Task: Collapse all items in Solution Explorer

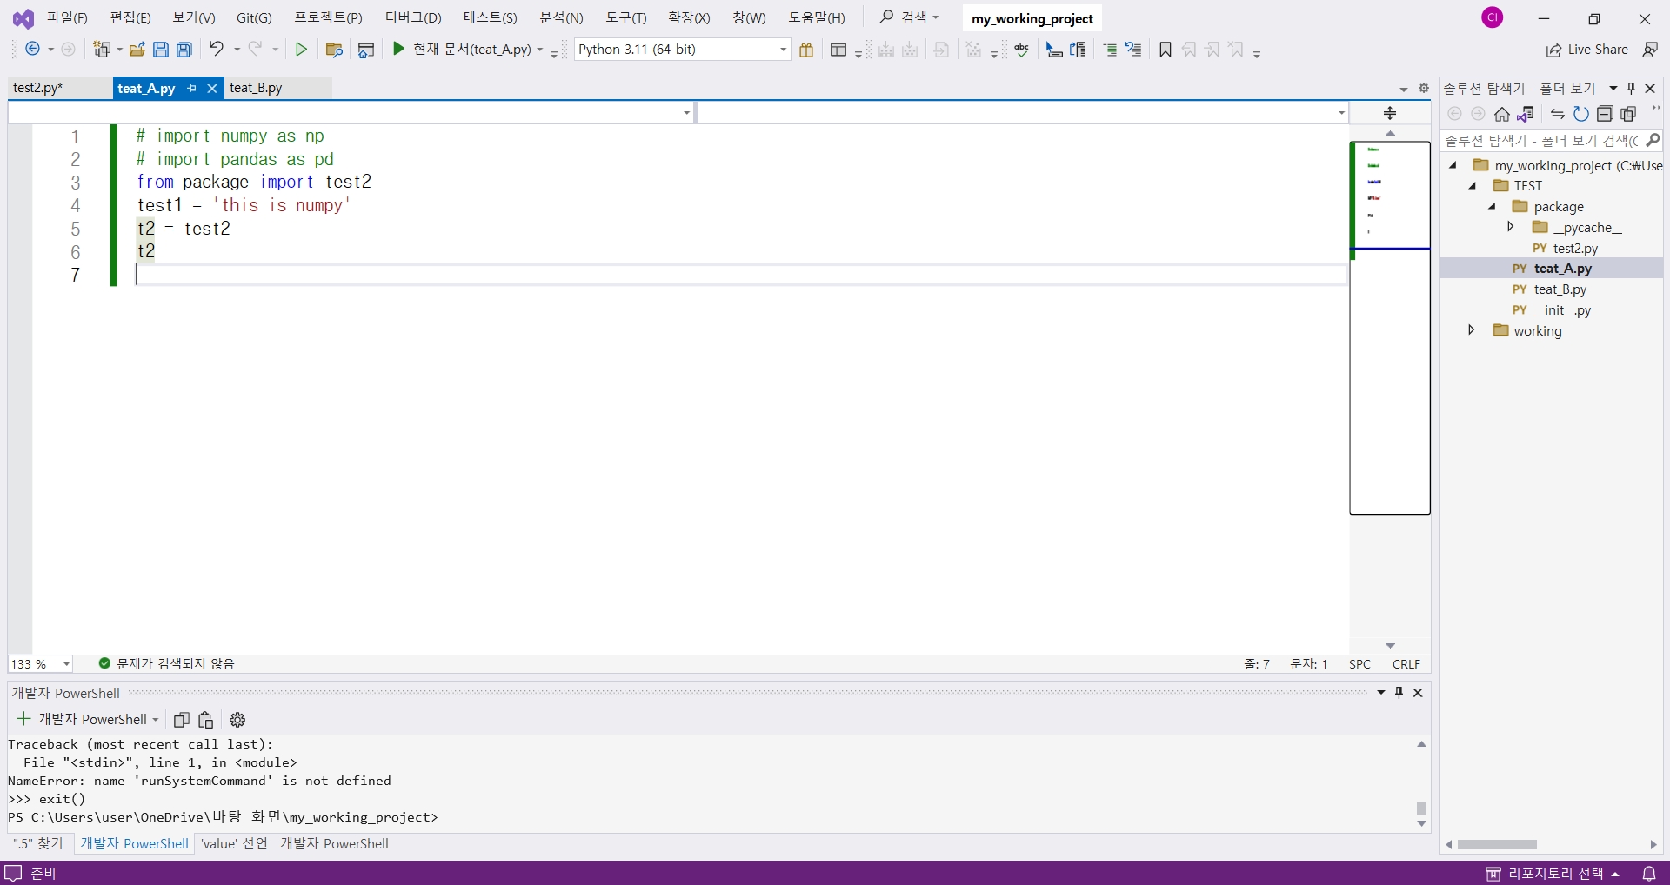Action: tap(1606, 114)
